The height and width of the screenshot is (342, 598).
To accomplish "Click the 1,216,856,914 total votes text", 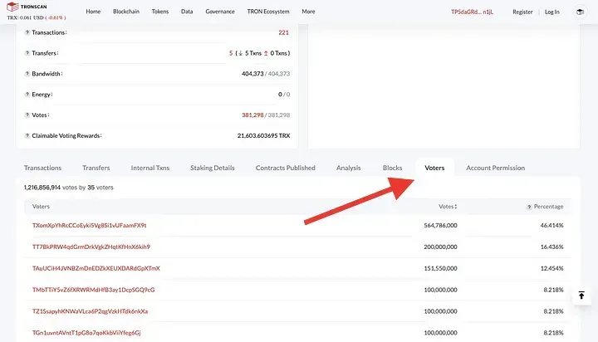I will [42, 188].
